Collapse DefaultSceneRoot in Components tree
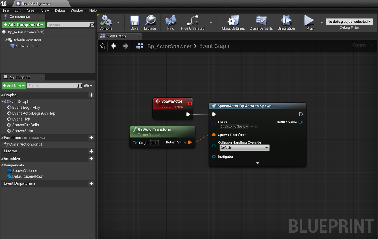 (x=6, y=40)
